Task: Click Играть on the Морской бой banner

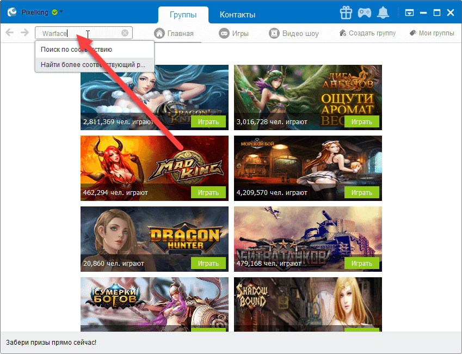Action: tap(362, 193)
